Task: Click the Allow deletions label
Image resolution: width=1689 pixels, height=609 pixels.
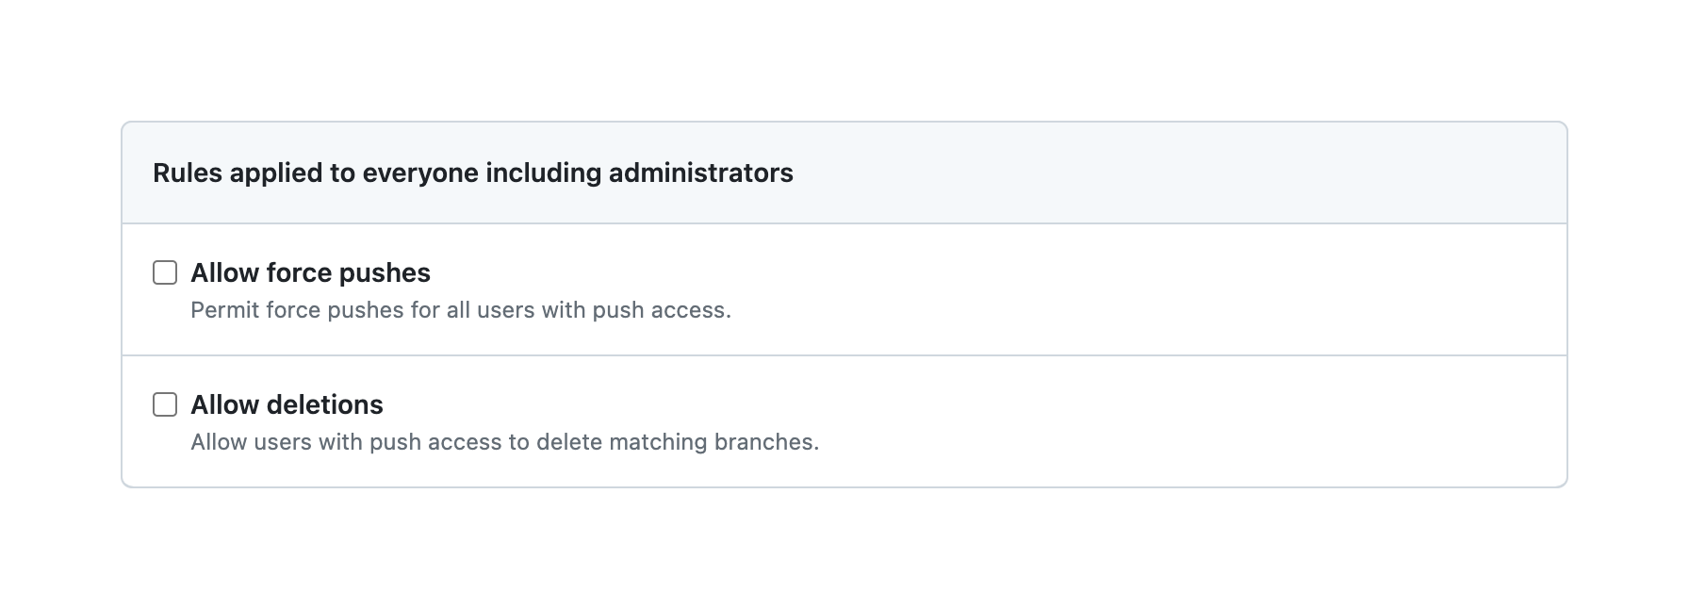Action: click(x=287, y=404)
